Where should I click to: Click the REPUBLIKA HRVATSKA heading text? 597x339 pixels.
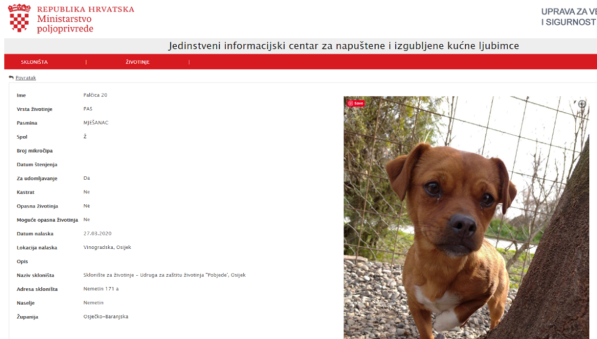point(86,9)
